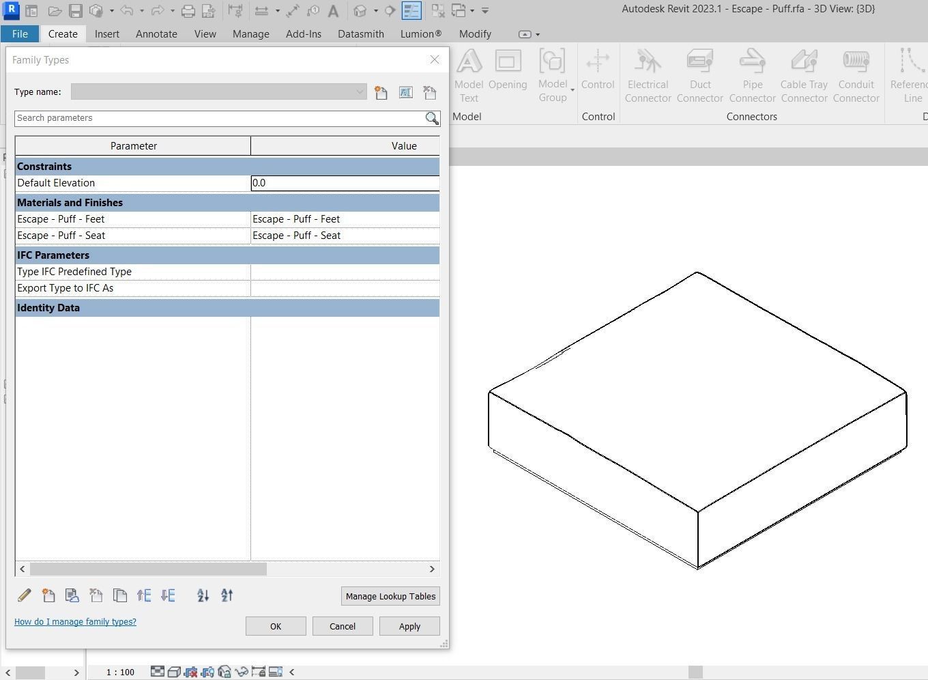928x680 pixels.
Task: Click OK in Family Types dialog
Action: click(276, 626)
